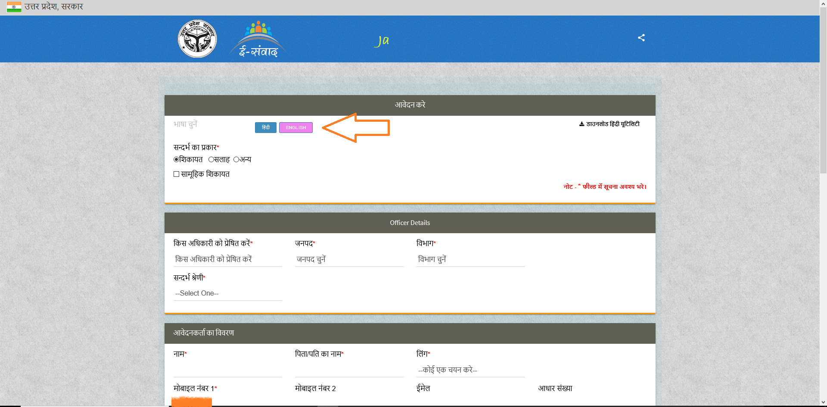
Task: Select the सलाह radio option
Action: coord(211,160)
